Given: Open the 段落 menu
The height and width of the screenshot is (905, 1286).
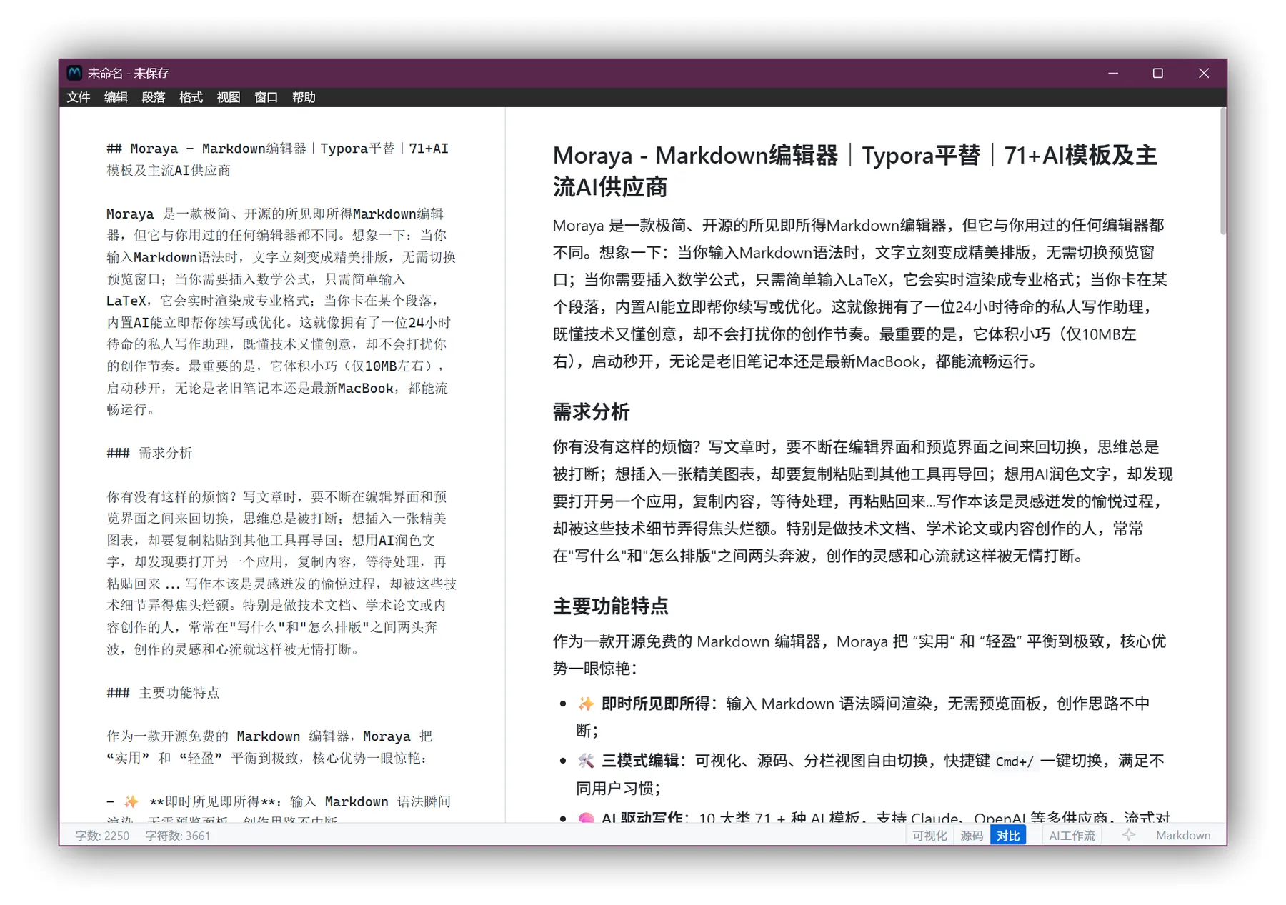Looking at the screenshot, I should click(153, 98).
